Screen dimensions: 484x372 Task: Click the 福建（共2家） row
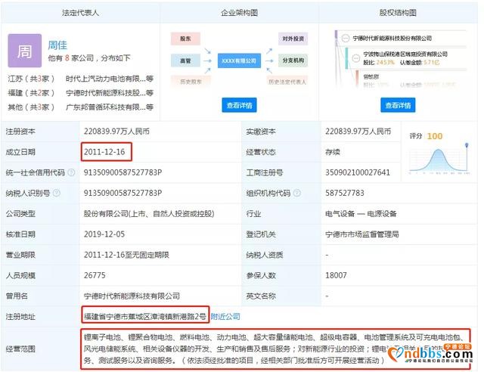[x=81, y=93]
